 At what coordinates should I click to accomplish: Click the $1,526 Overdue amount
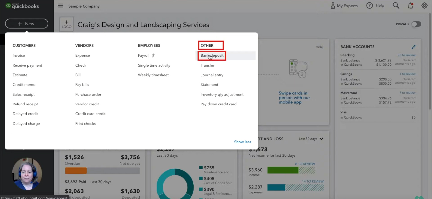tap(74, 157)
